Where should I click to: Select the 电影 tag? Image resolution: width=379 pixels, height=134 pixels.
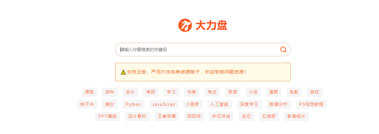pos(294,92)
